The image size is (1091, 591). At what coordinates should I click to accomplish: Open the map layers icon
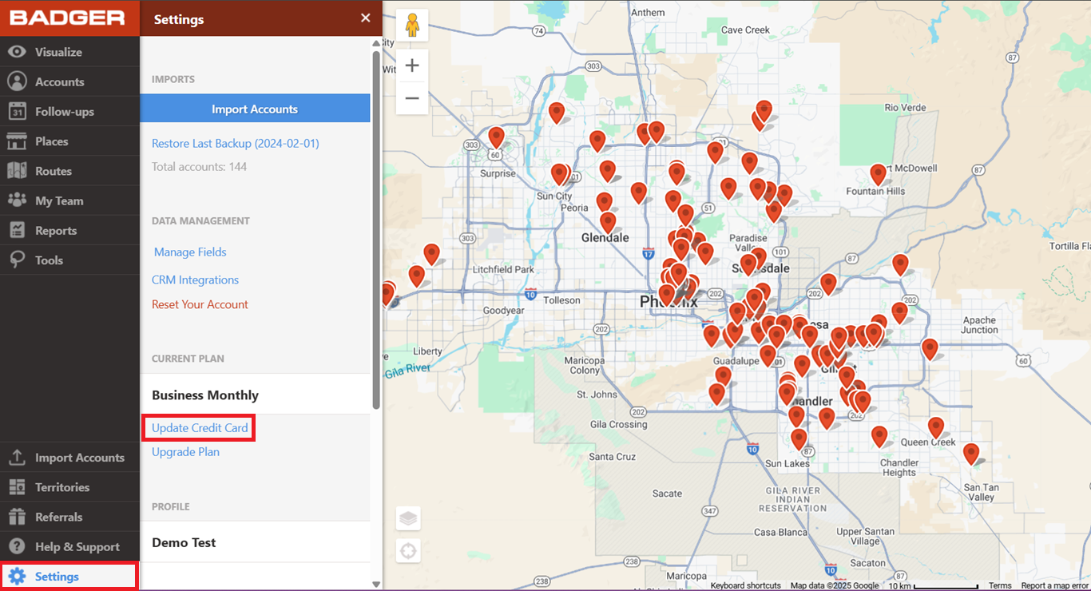[x=408, y=518]
